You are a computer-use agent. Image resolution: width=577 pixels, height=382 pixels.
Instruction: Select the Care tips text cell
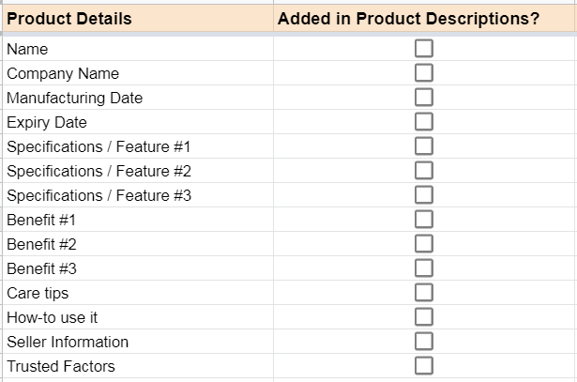pos(136,293)
